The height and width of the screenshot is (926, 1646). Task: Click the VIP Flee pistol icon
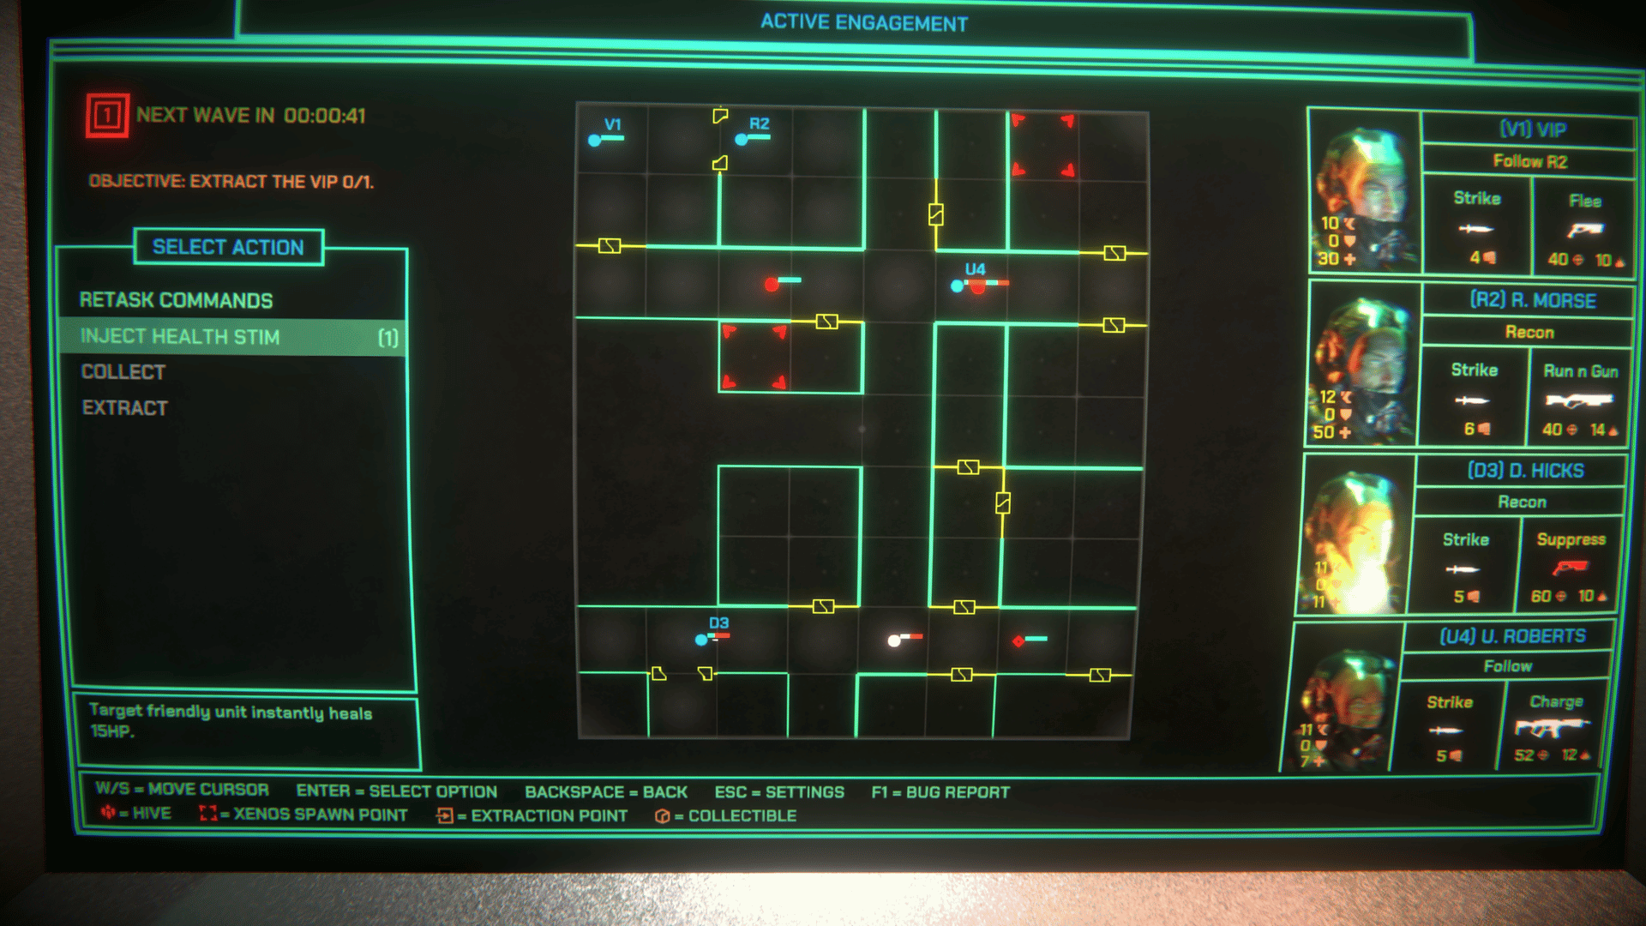coord(1585,230)
